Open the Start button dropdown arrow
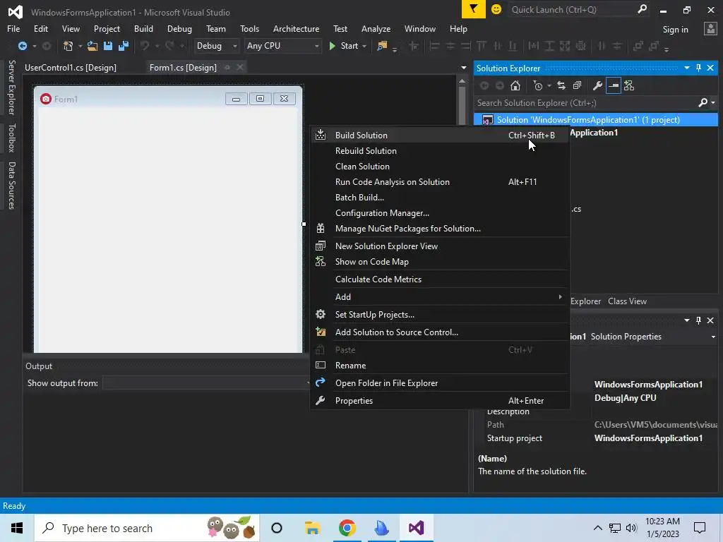The width and height of the screenshot is (723, 542). [x=364, y=46]
